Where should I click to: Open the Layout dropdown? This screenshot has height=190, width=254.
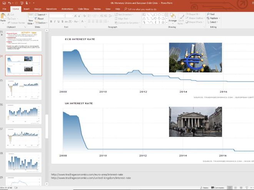click(x=41, y=14)
